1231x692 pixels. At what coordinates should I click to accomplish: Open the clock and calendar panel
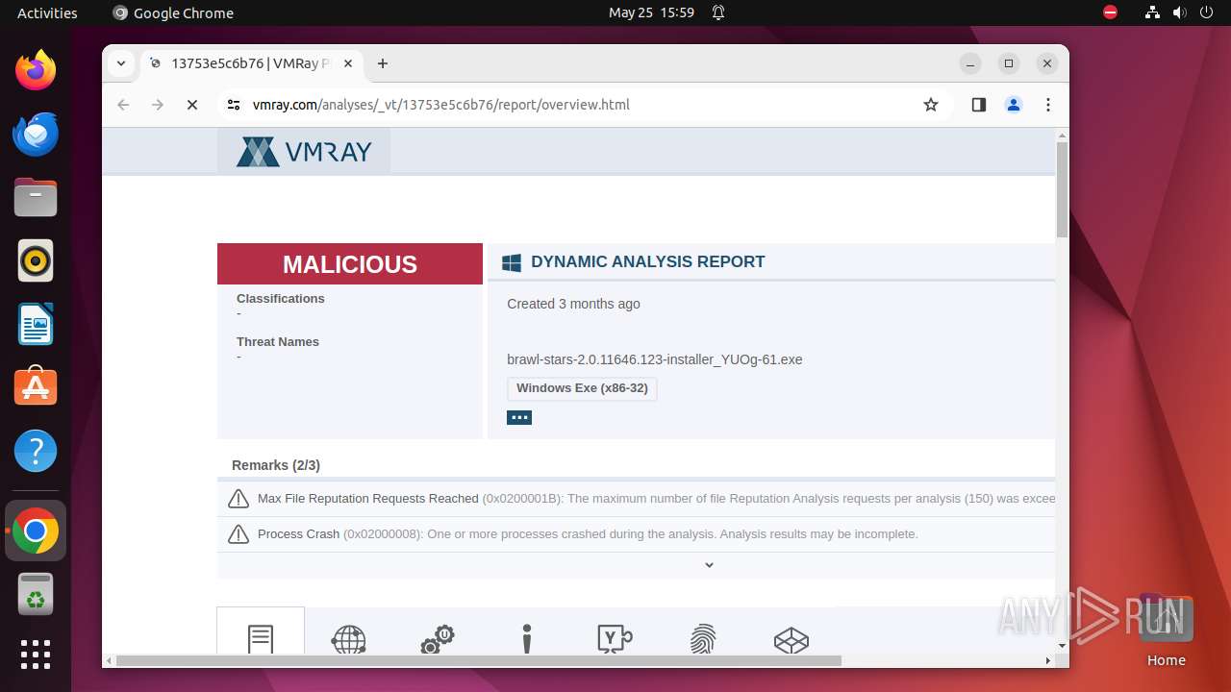click(651, 12)
